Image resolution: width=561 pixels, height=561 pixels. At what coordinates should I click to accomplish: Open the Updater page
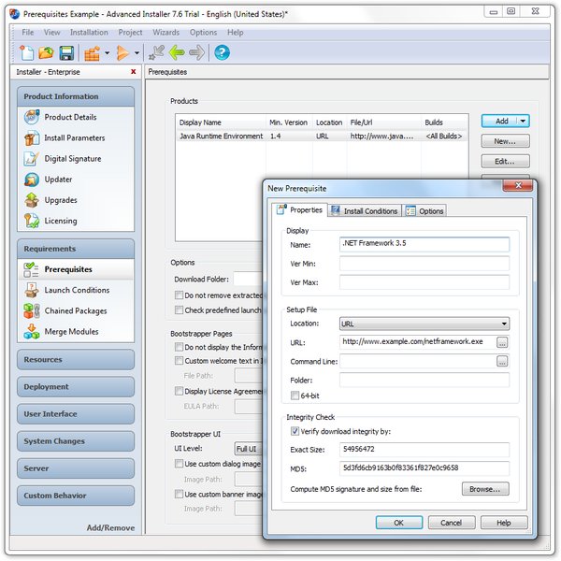[58, 180]
